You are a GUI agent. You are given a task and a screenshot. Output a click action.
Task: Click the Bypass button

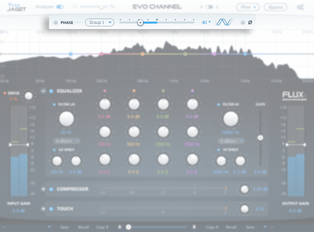click(276, 7)
